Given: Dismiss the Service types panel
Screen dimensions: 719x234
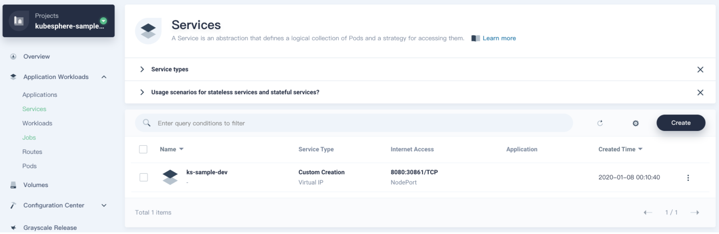Looking at the screenshot, I should coord(700,70).
